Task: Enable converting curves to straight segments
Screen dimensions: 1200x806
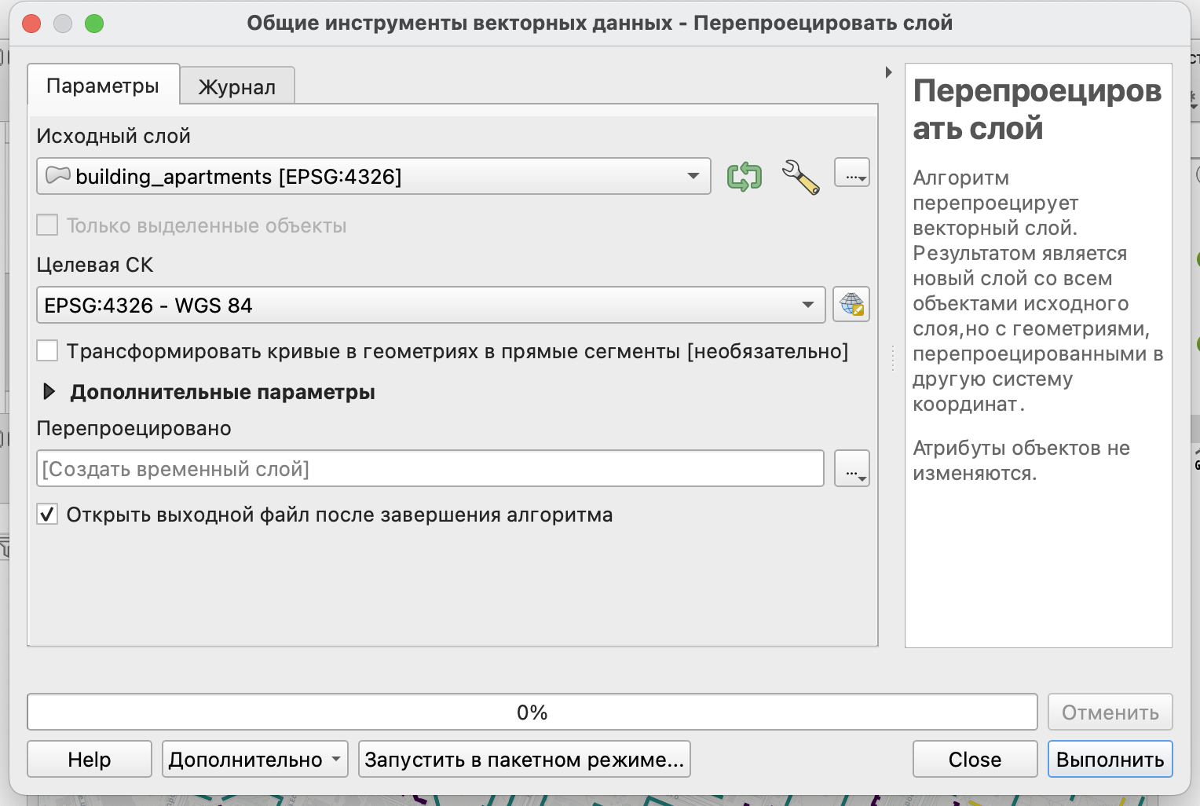Action: pyautogui.click(x=48, y=351)
